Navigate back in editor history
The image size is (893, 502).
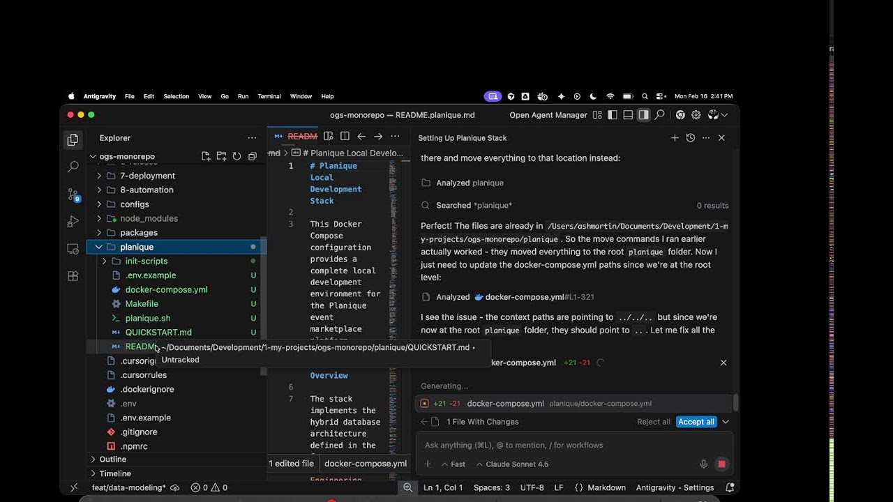coord(361,137)
